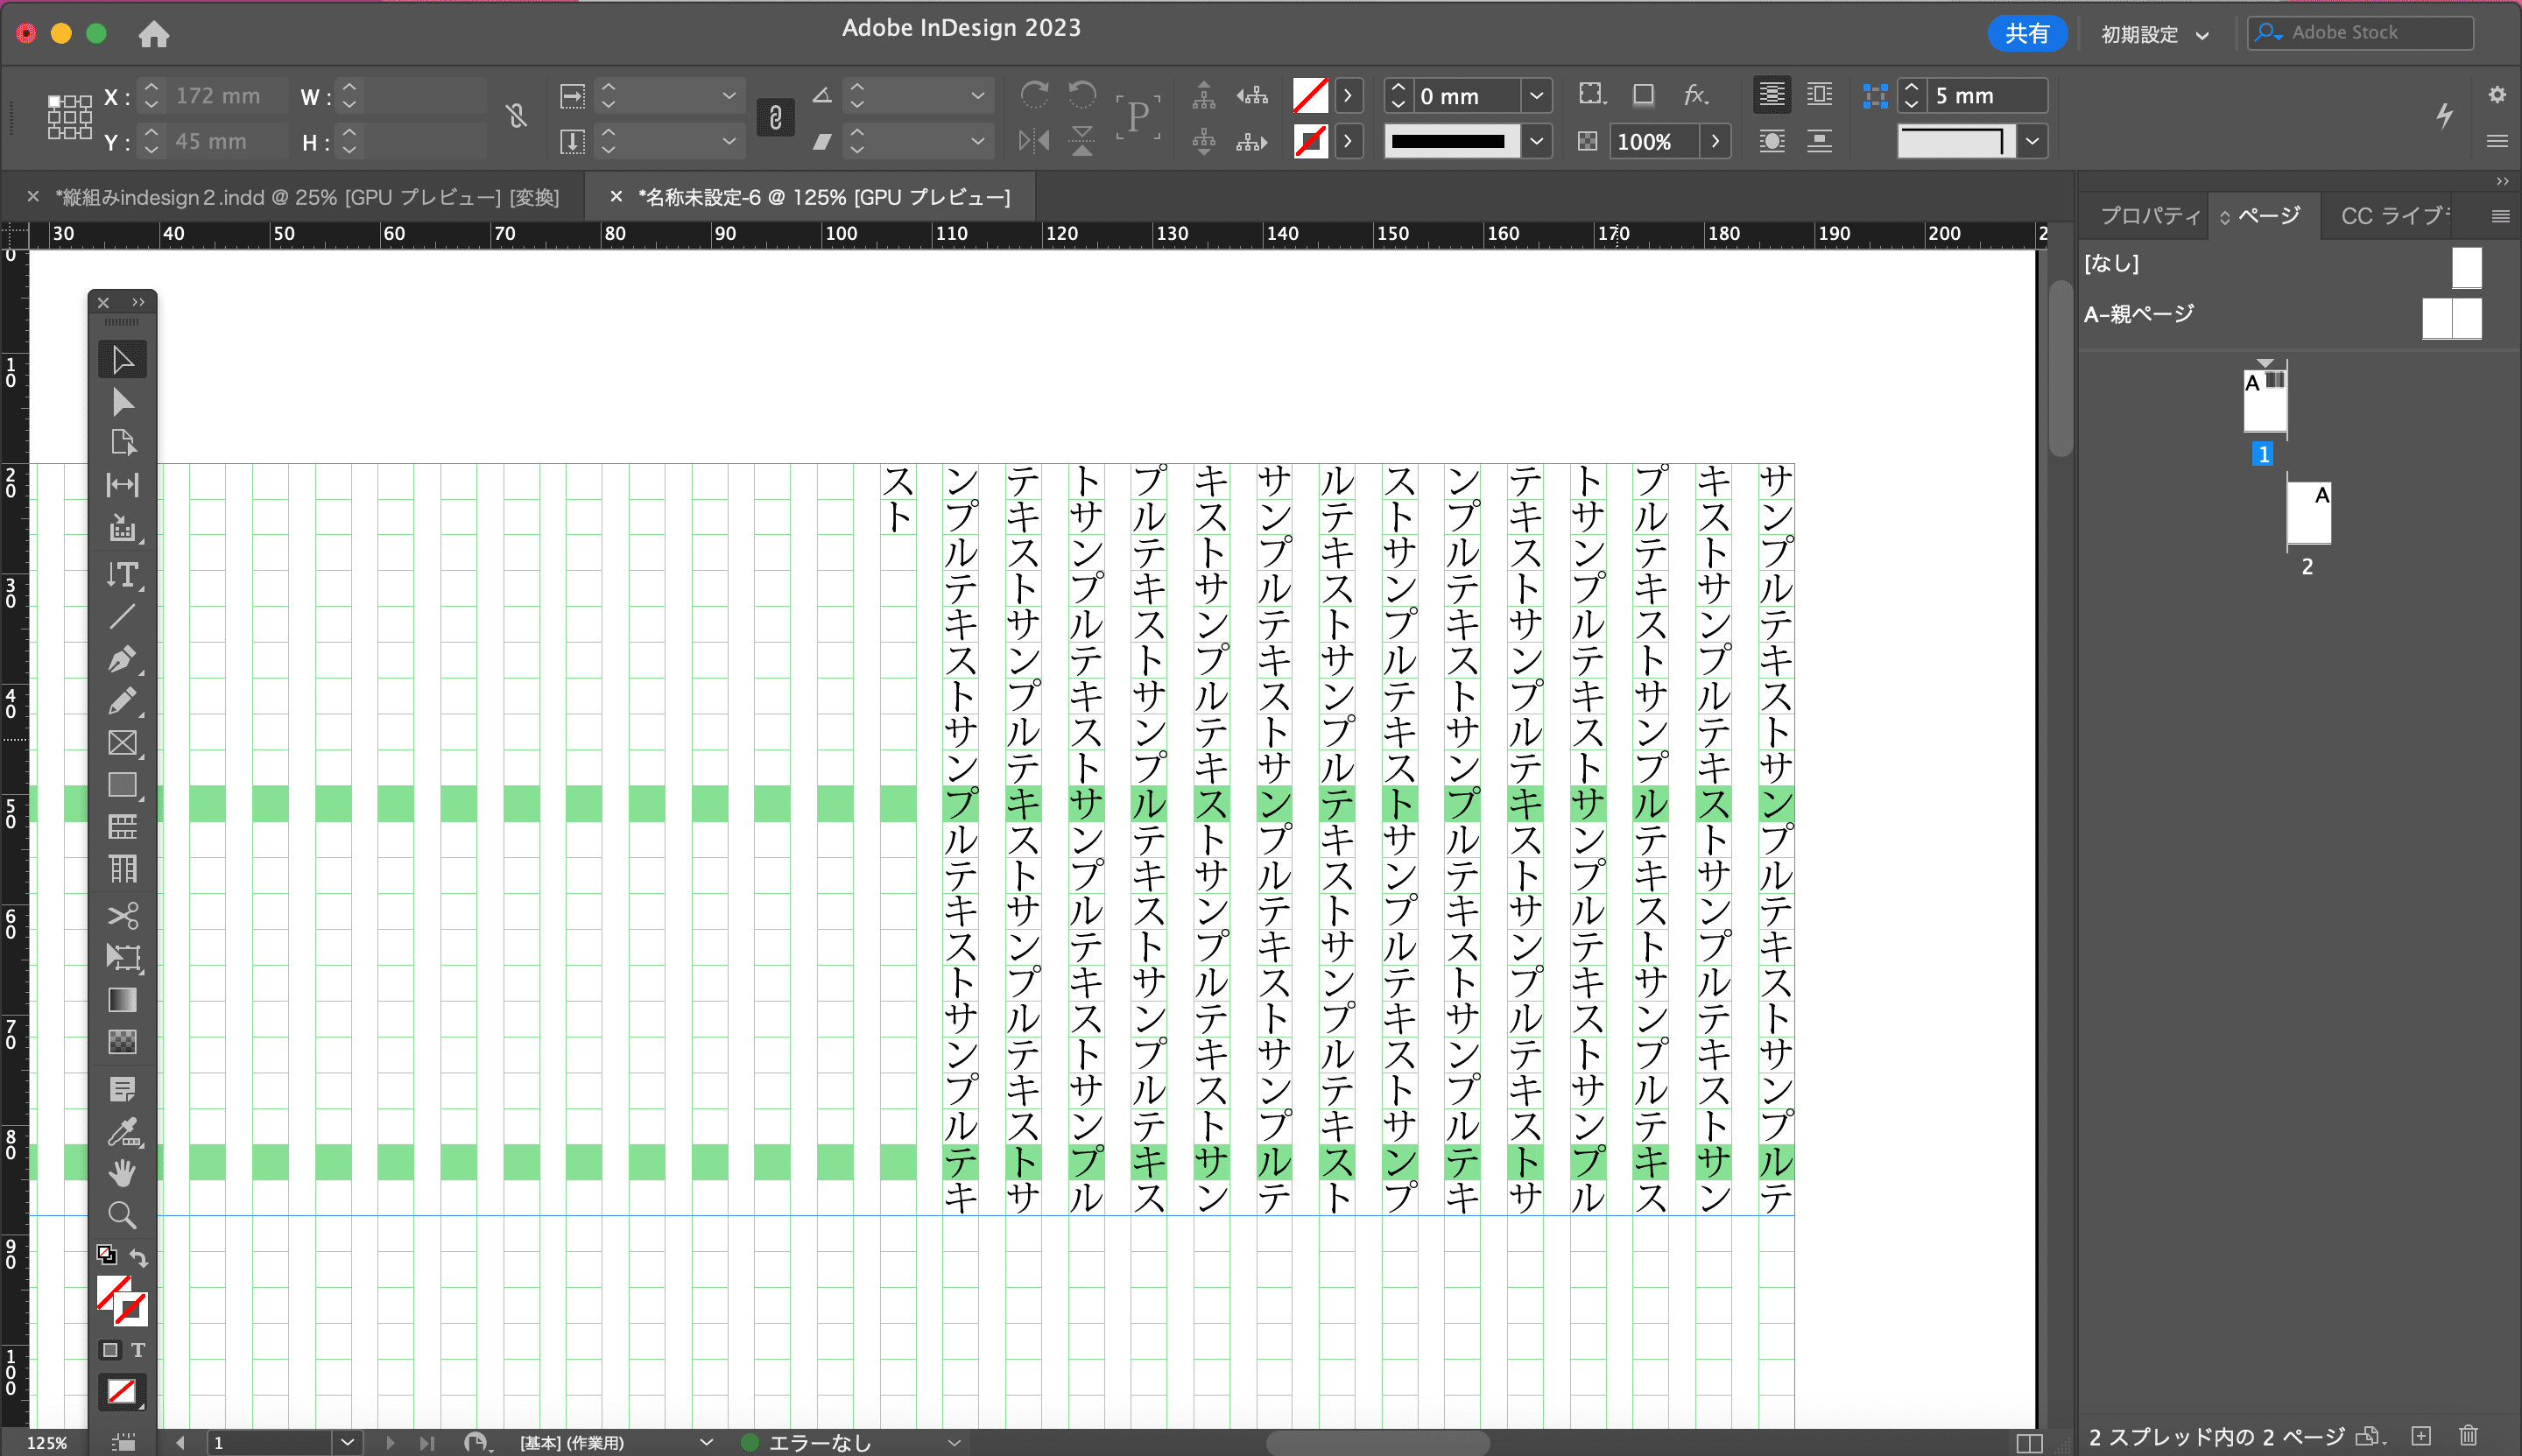Viewport: 2522px width, 1456px height.
Task: Select the Horizontal Grid tool
Action: point(122,827)
